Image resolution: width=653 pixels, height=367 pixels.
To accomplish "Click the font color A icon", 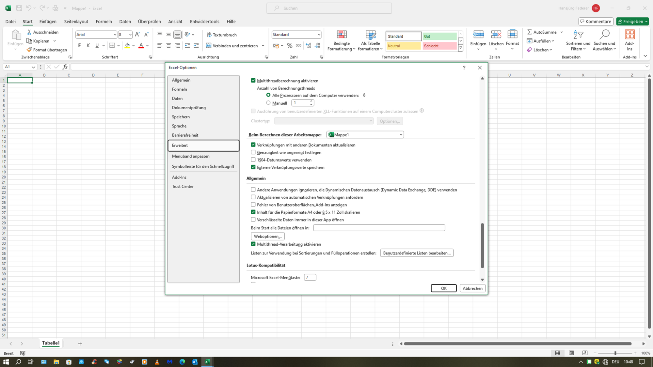I will click(x=141, y=45).
